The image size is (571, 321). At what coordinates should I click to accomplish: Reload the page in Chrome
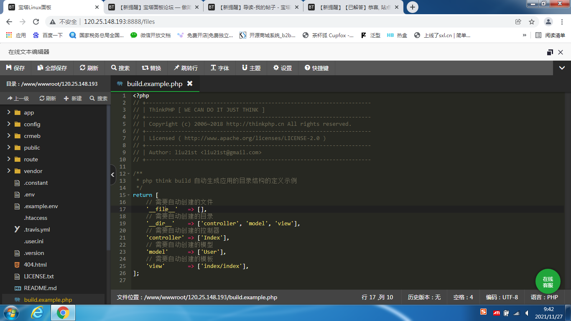(x=36, y=22)
